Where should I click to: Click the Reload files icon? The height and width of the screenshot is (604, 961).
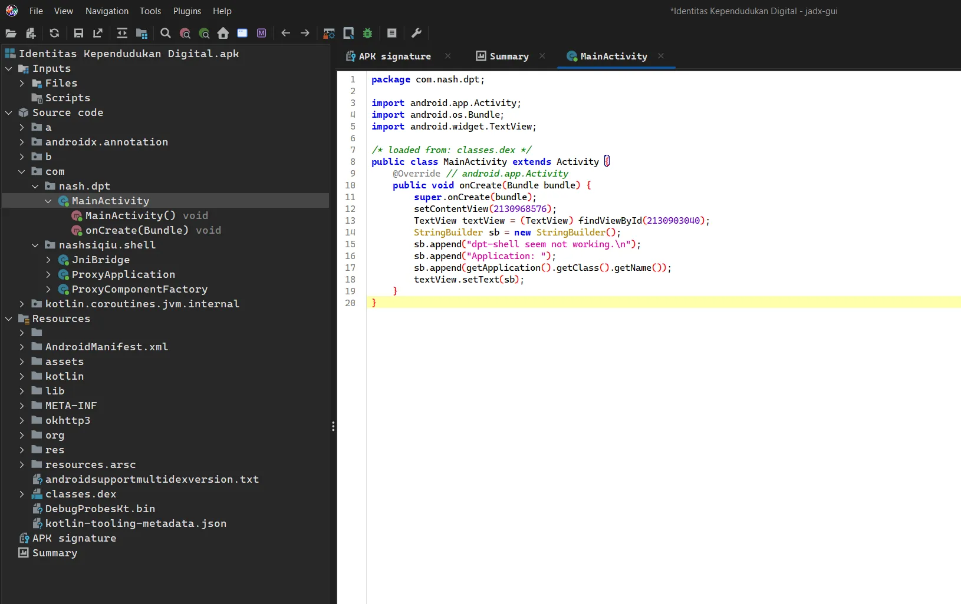coord(54,34)
